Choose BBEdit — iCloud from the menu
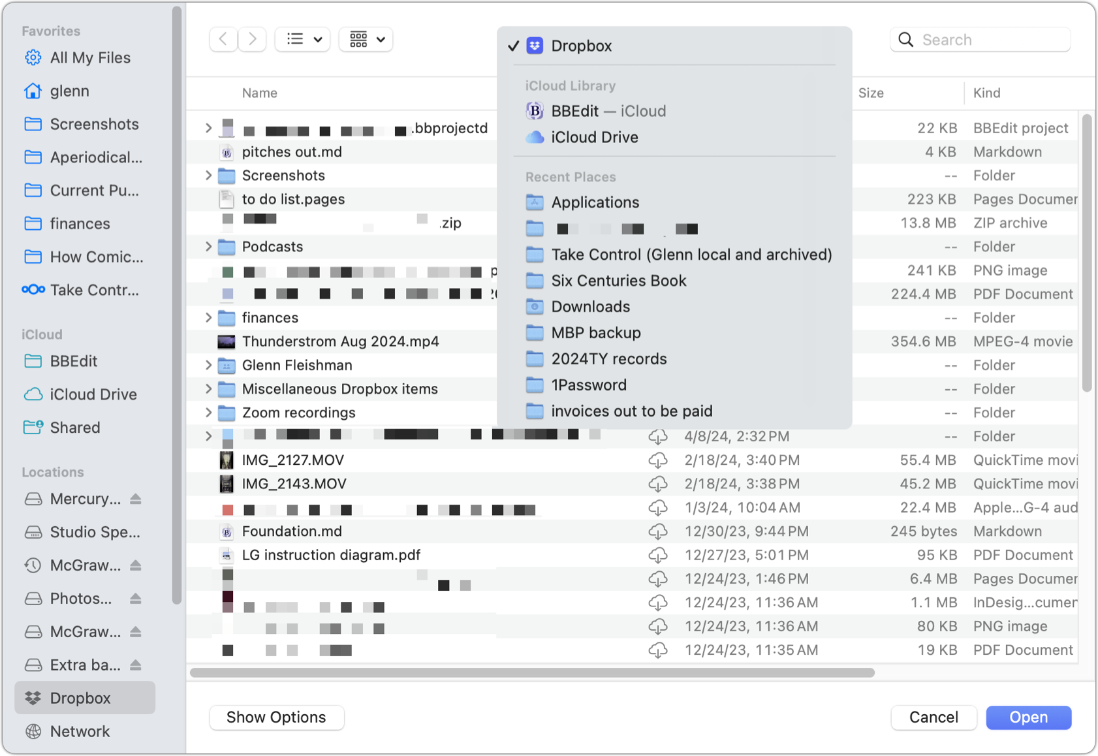Viewport: 1098px width, 756px height. pyautogui.click(x=608, y=111)
